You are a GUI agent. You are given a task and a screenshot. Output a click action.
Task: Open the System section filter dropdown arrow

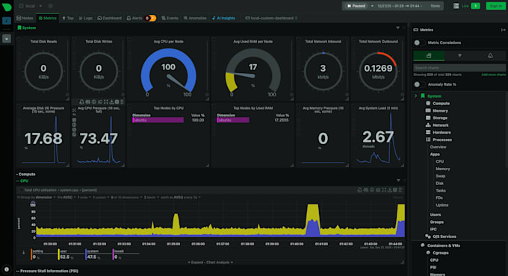click(397, 28)
